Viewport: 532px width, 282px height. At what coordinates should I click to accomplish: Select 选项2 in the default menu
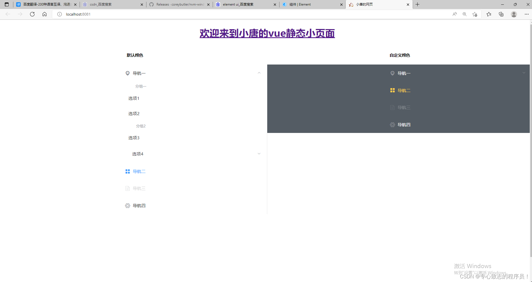(x=134, y=114)
